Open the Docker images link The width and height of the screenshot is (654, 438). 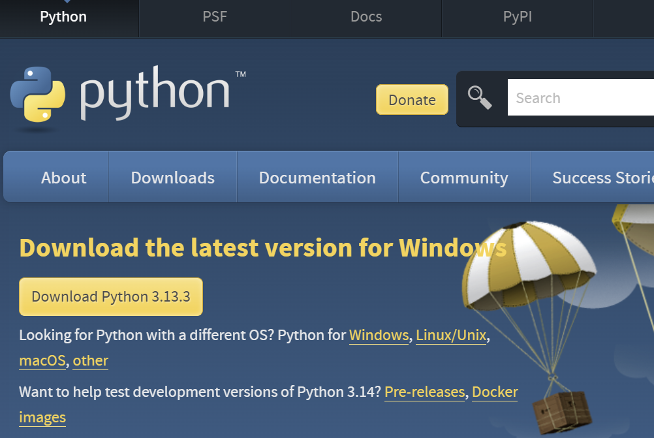495,392
